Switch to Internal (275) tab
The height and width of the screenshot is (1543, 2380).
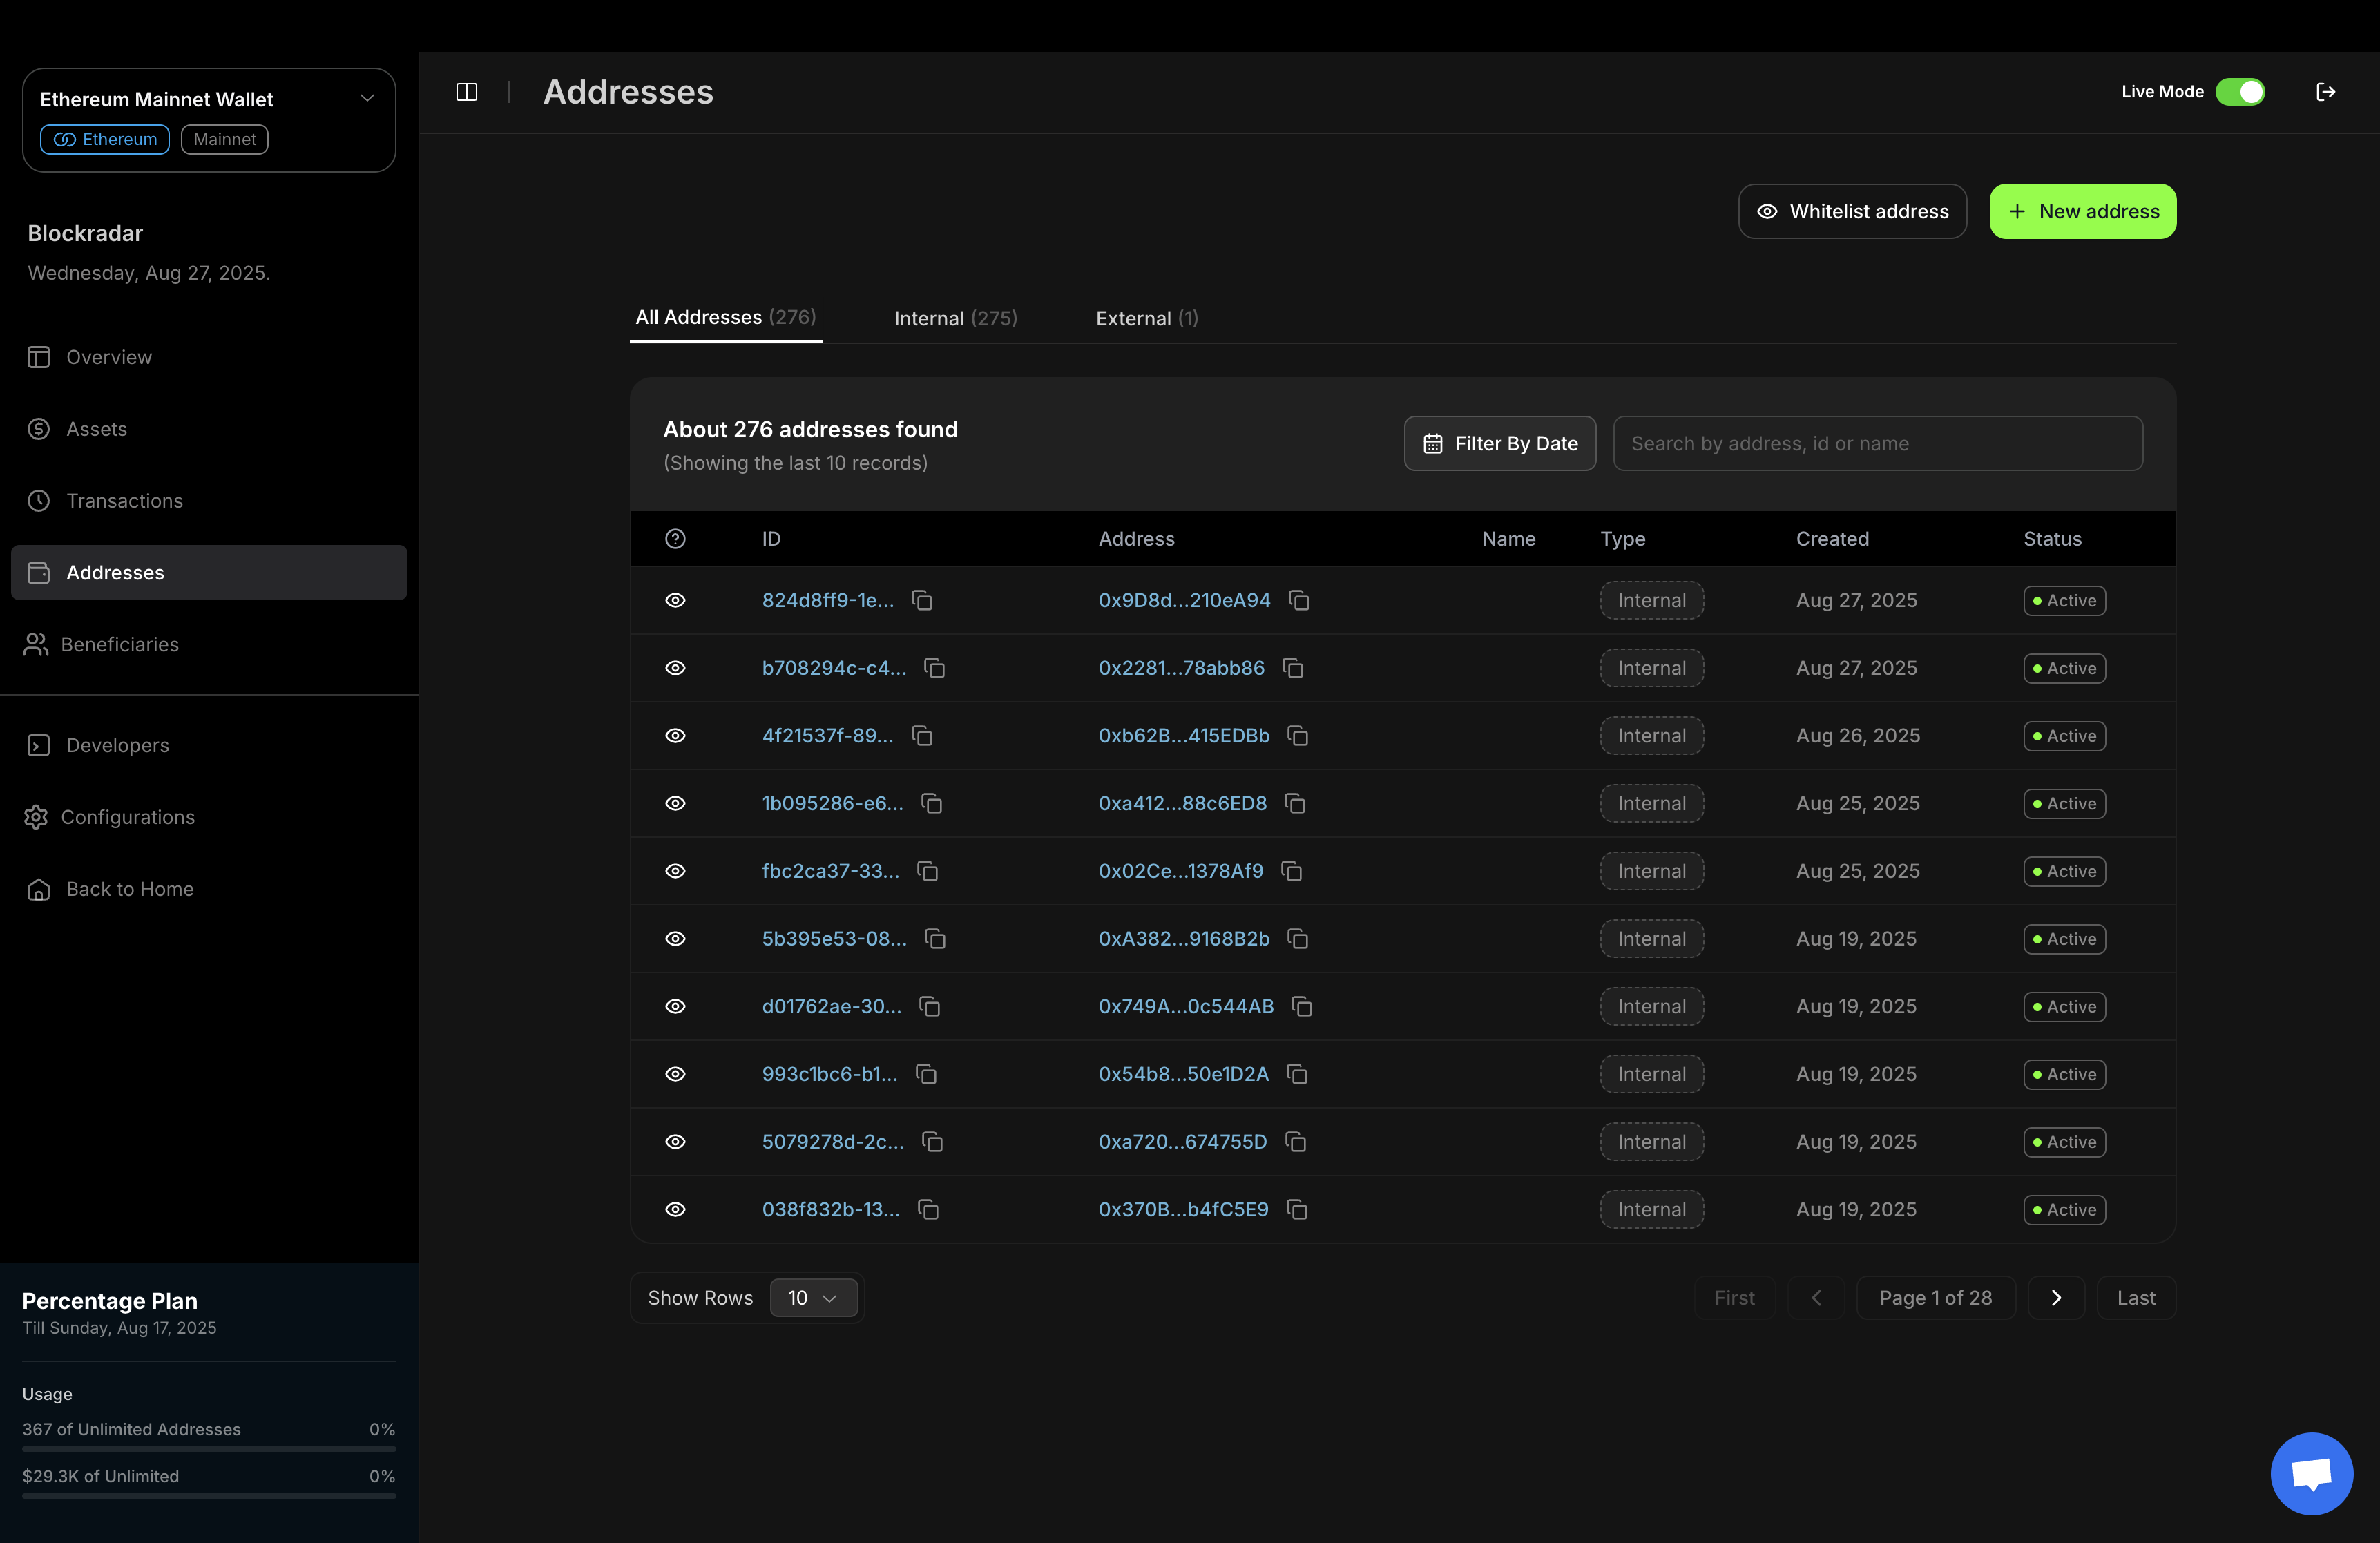click(955, 318)
